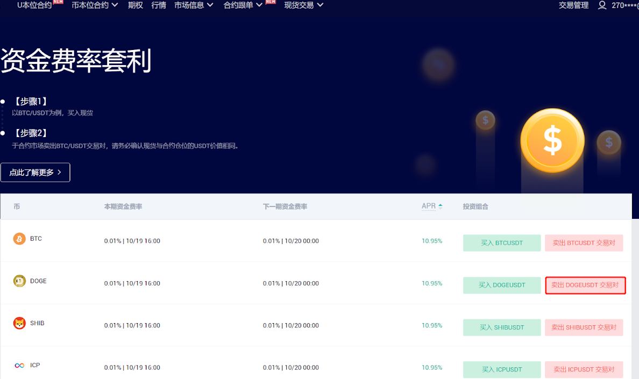
Task: Expand the 市场信息 dropdown menu
Action: point(194,5)
